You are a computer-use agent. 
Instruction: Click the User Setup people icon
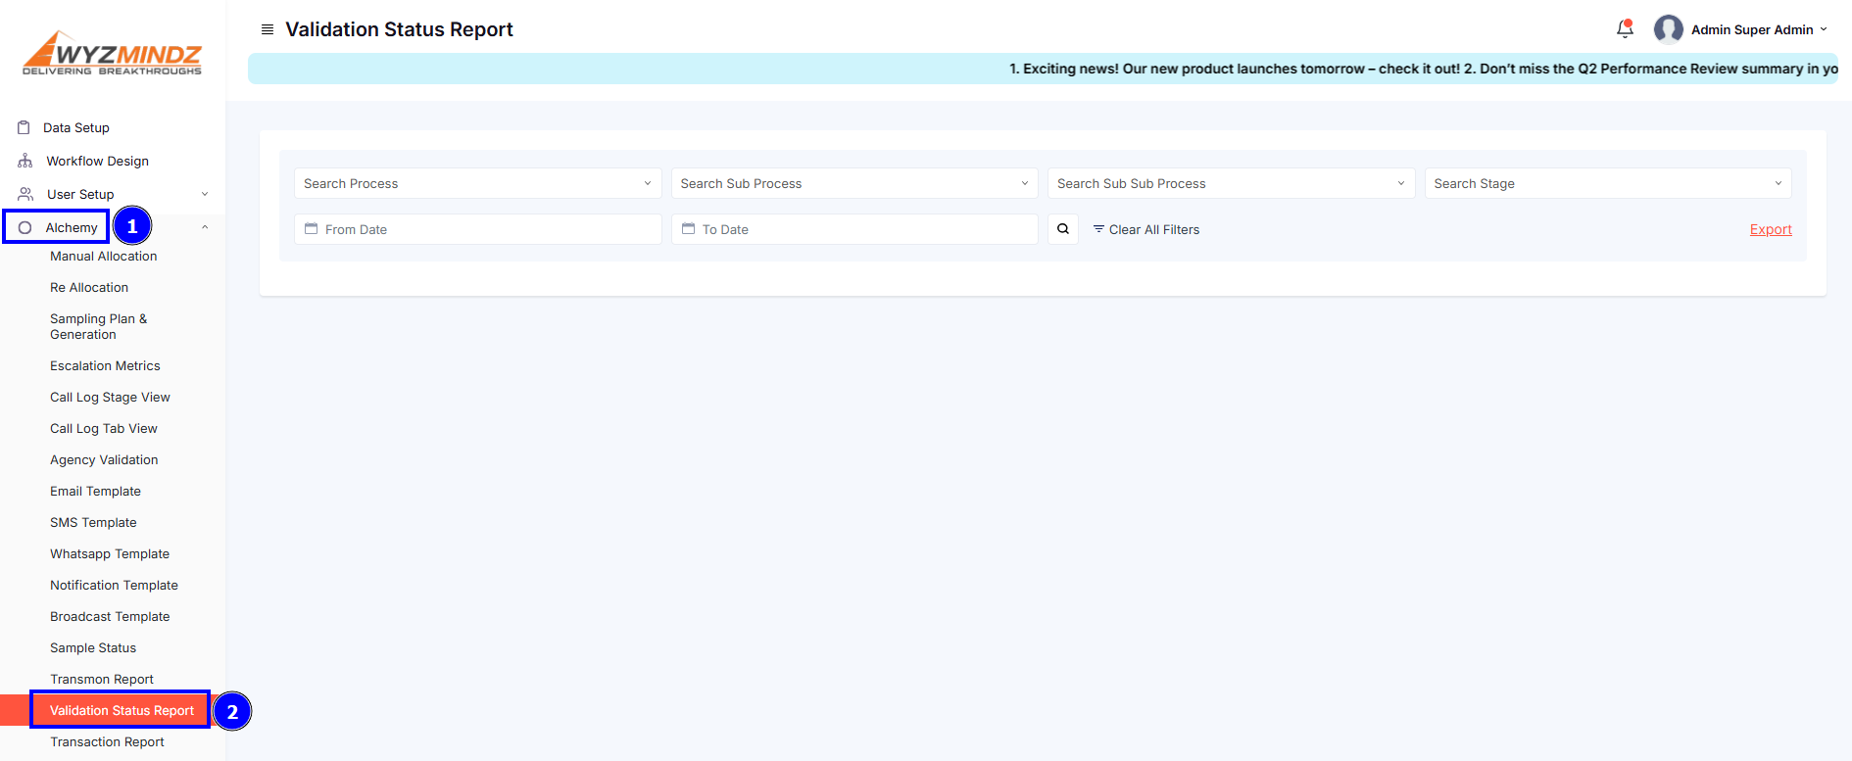[x=25, y=194]
